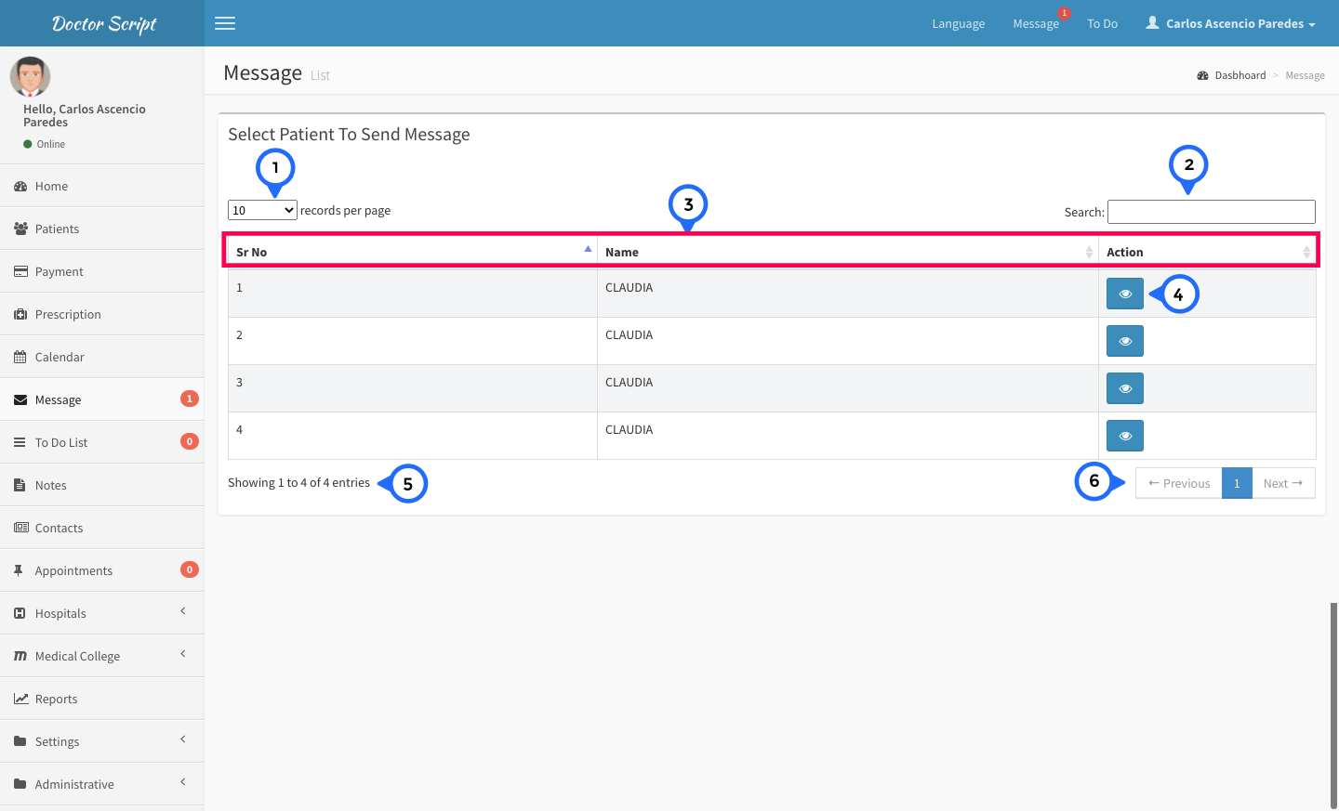Click the Home dashboard icon in sidebar
1339x811 pixels.
20,187
